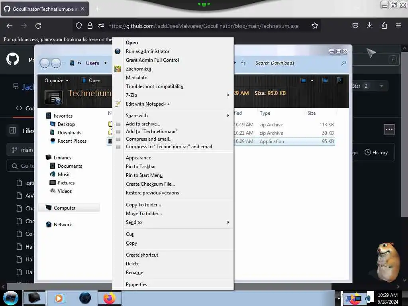This screenshot has height=306, width=408.
Task: Open the Star list dropdown on GitHub
Action: [x=381, y=86]
